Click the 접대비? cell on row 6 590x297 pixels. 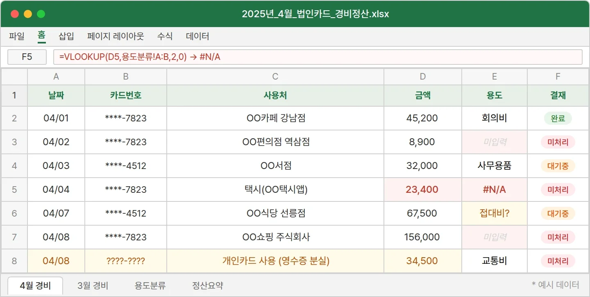[x=494, y=213]
